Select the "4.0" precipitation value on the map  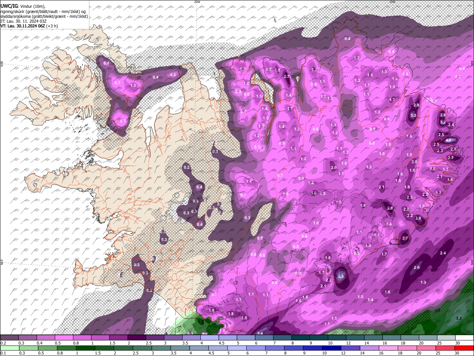pos(341,276)
